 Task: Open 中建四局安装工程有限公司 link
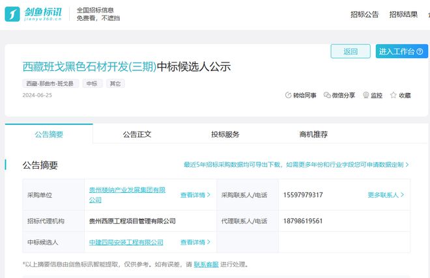click(x=126, y=242)
